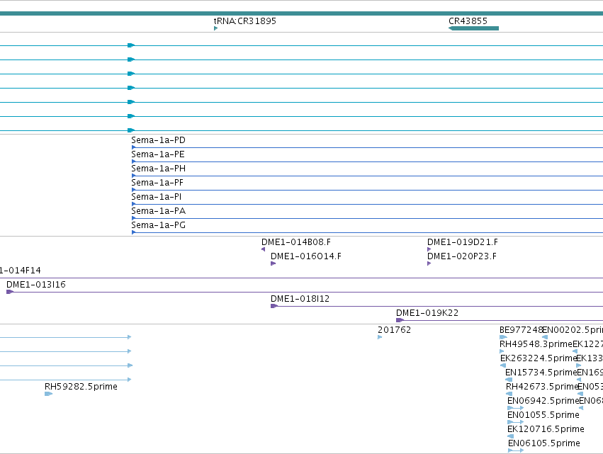Click the RH49548.3prime EST label

tap(536, 344)
